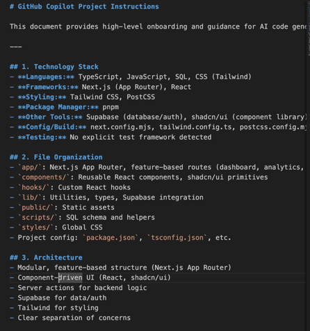Click 'Supabase' in the Other Tools line
The height and width of the screenshot is (331, 310).
[102, 117]
